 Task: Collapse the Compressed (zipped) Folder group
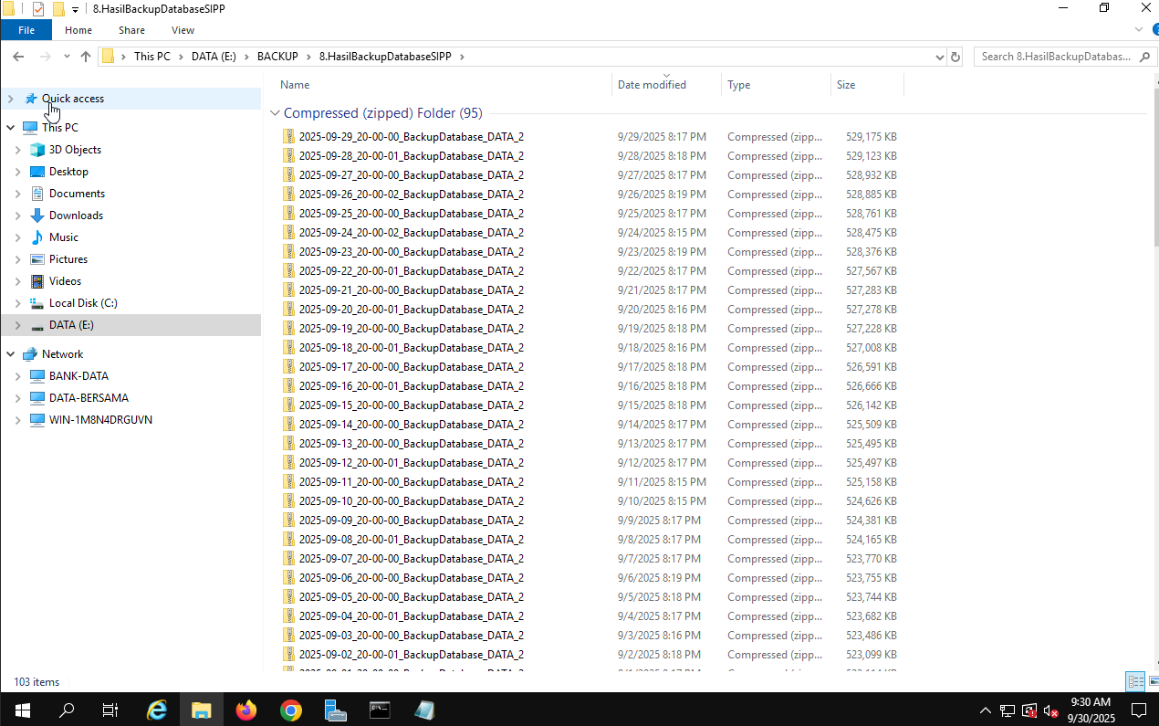(x=275, y=114)
